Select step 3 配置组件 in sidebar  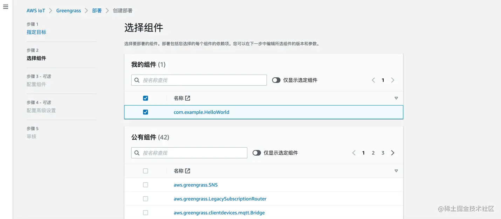click(36, 84)
